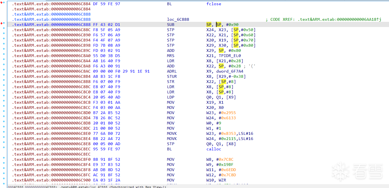Image resolution: width=389 pixels, height=188 pixels.
Task: Select hex bytes 95 59 FE 97
Action: (x=107, y=149)
